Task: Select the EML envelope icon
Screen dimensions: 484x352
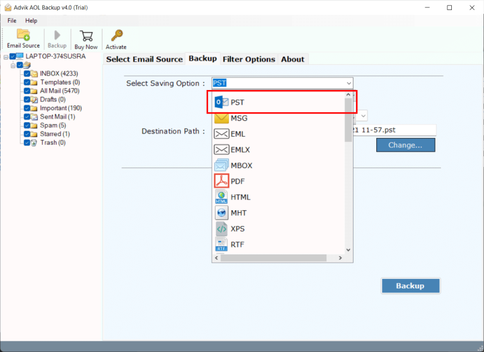Action: (x=221, y=134)
